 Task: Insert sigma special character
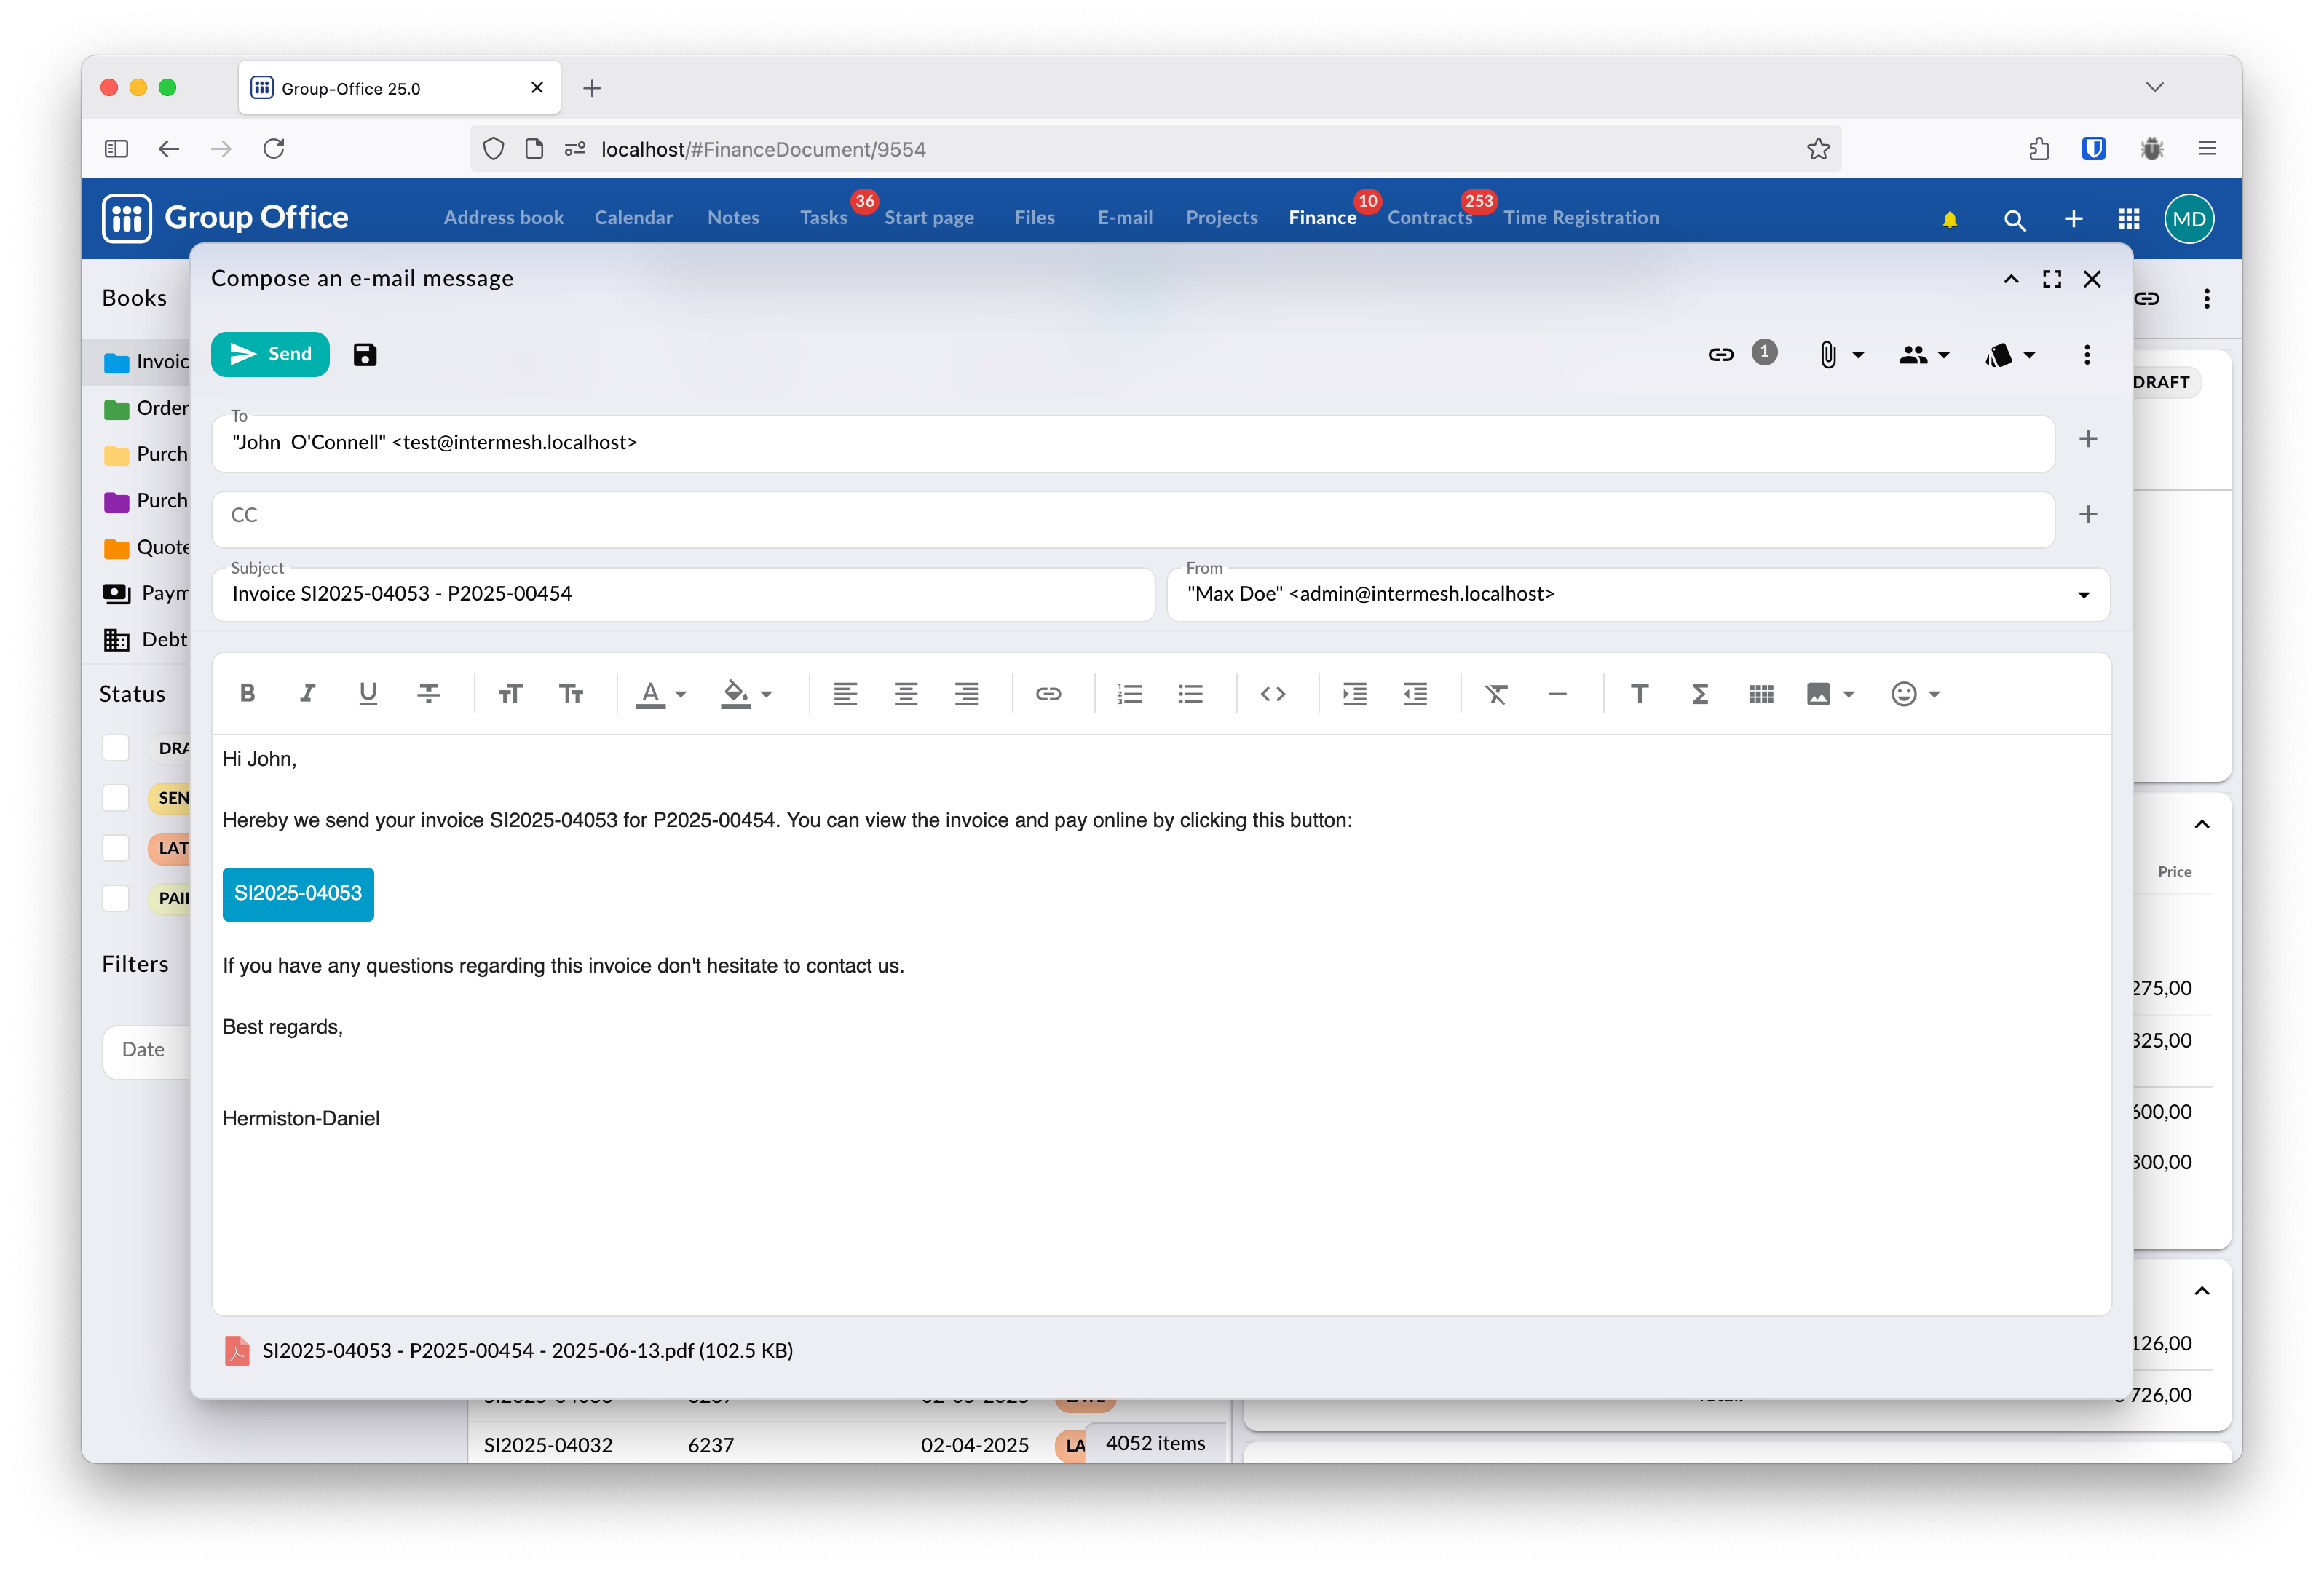pyautogui.click(x=1700, y=693)
